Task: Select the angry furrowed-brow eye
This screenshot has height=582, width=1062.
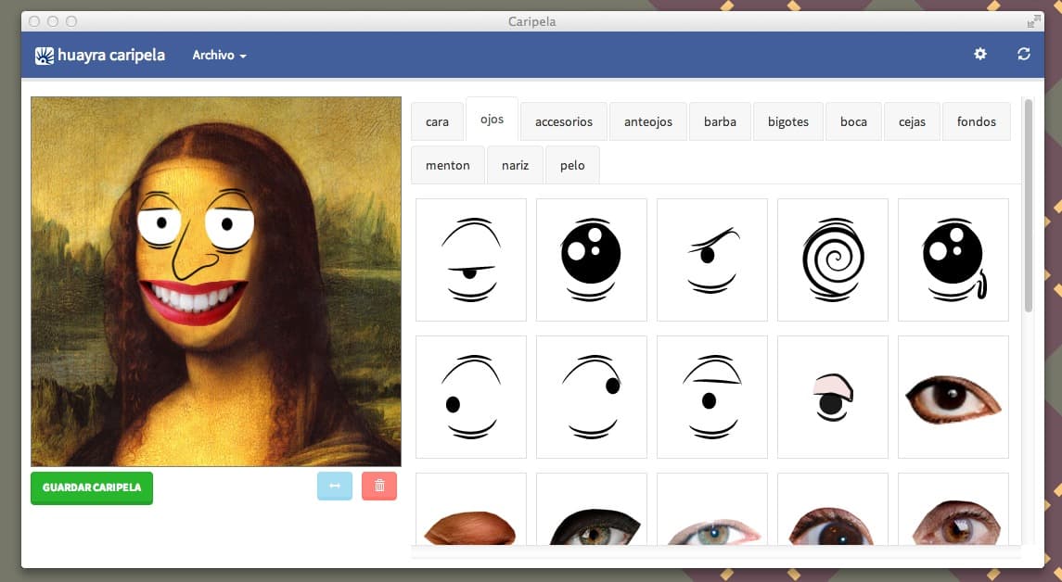Action: [711, 259]
